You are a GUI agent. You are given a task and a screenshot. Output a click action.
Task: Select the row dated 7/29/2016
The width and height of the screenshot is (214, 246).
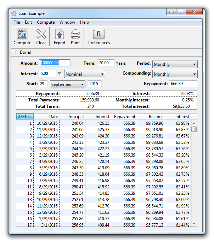coord(103,180)
